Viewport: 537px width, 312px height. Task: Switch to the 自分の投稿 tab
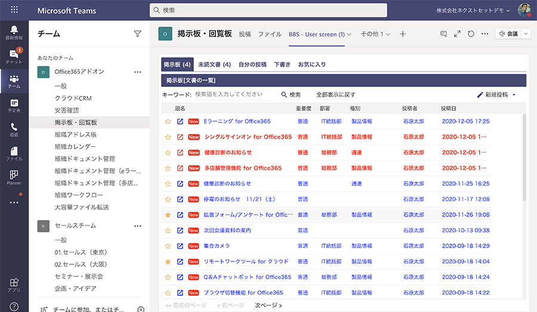pos(252,64)
